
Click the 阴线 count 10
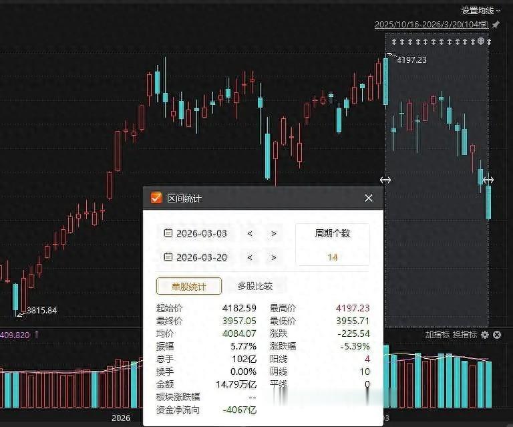coord(365,372)
